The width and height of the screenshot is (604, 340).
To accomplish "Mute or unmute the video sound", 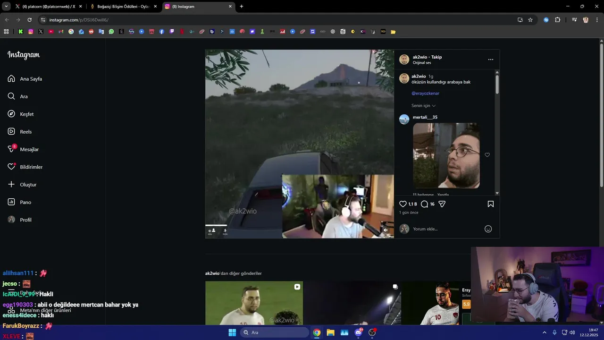I will click(x=386, y=230).
